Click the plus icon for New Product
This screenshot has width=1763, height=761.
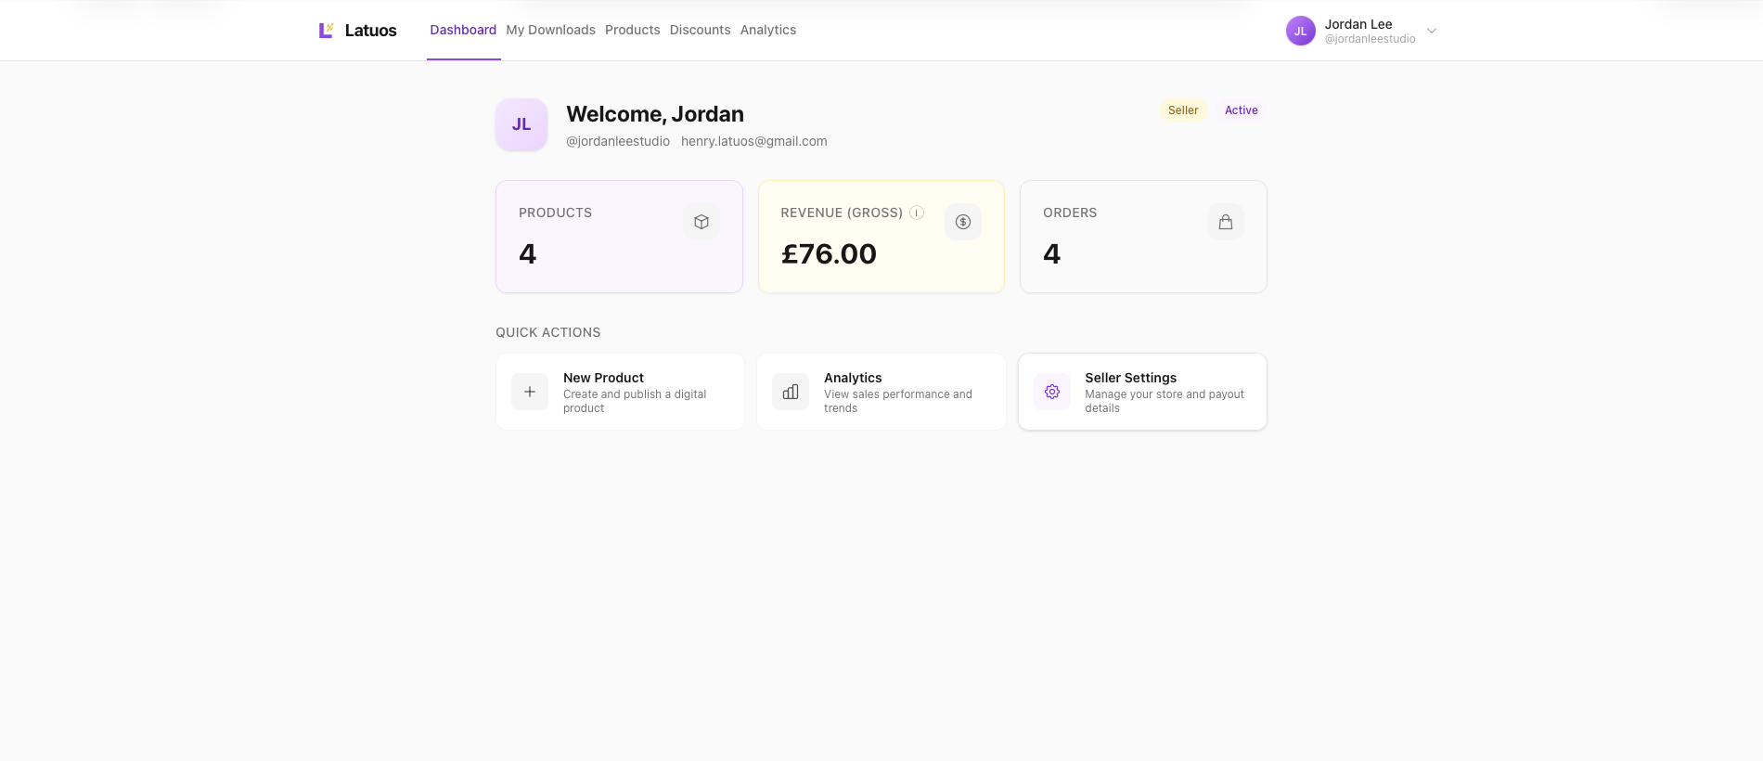pyautogui.click(x=530, y=392)
